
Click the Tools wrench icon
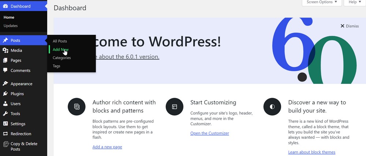tap(5, 114)
